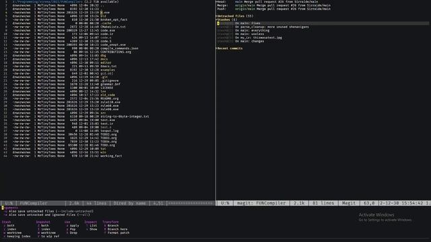Click the Merge: origin/main line in Magit
The image size is (431, 242).
(274, 5)
